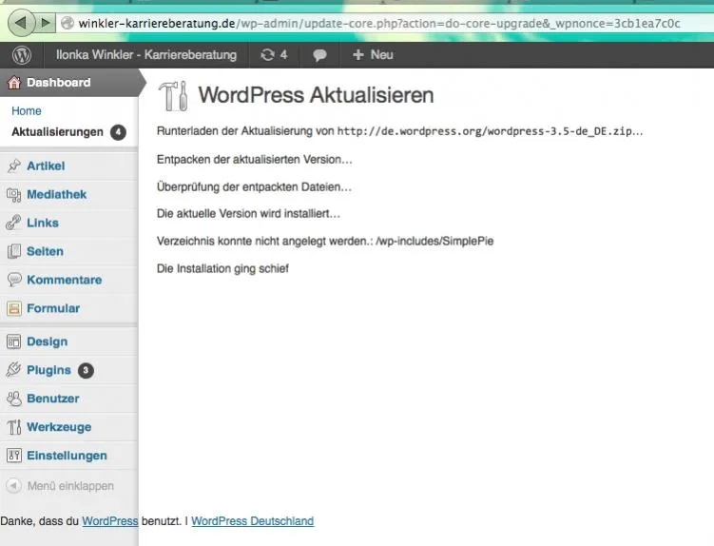Click the Werkzeuge tools icon
714x546 pixels.
point(14,427)
